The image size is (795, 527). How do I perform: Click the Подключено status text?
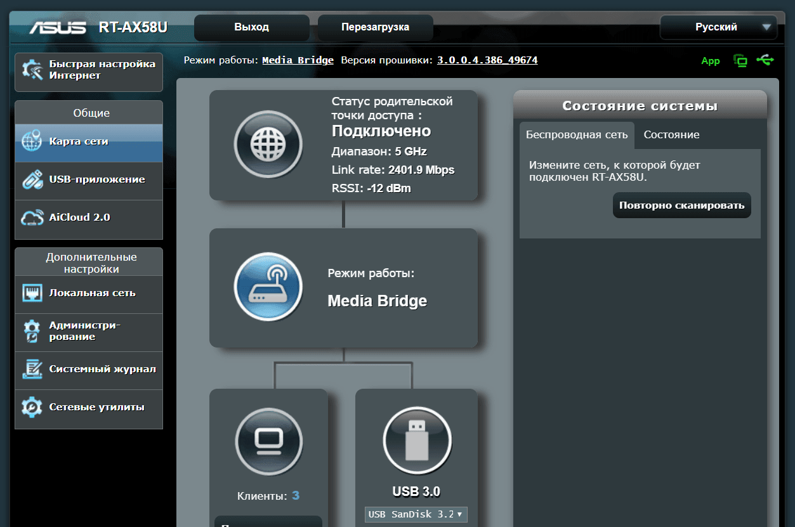(381, 131)
